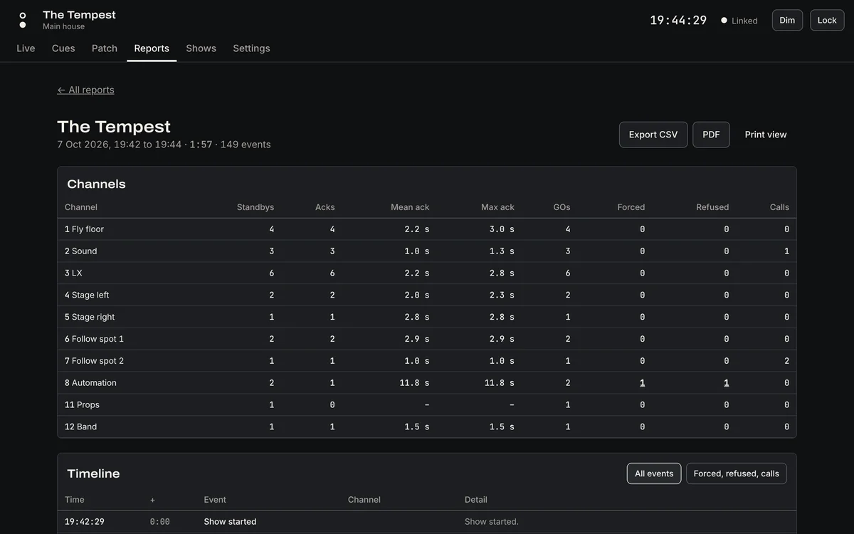Image resolution: width=854 pixels, height=534 pixels.
Task: Show All events in the Timeline
Action: pos(654,473)
